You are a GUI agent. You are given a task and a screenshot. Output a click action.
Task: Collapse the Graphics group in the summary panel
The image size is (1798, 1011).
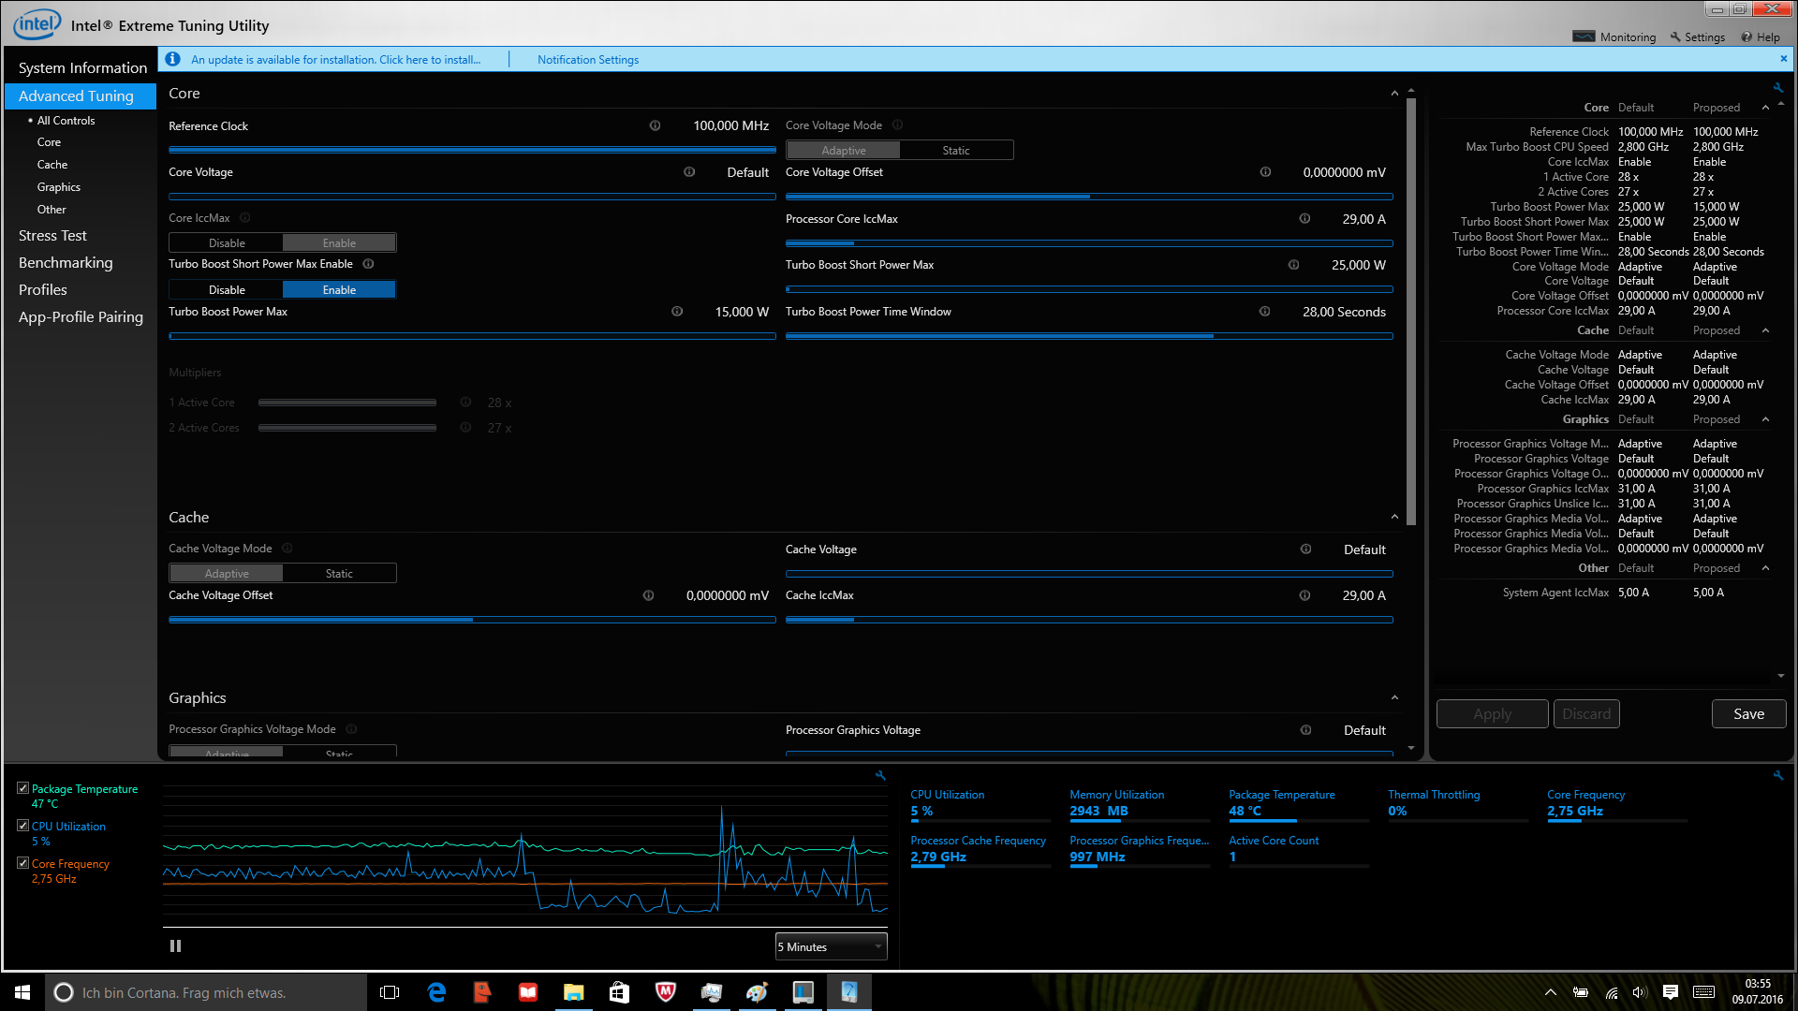coord(1765,419)
